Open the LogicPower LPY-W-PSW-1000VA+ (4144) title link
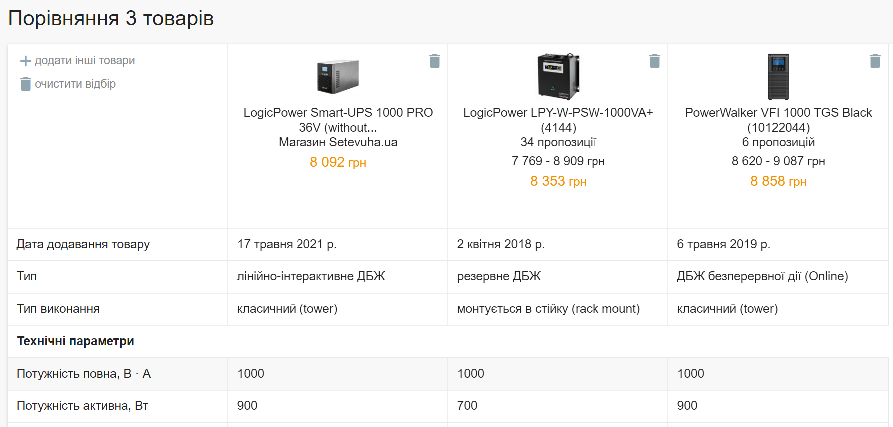The height and width of the screenshot is (427, 893). 558,120
